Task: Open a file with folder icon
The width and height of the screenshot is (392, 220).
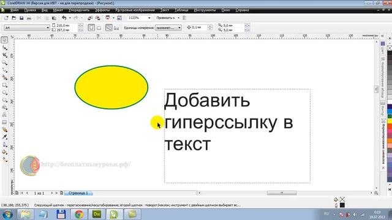Action: click(x=13, y=18)
